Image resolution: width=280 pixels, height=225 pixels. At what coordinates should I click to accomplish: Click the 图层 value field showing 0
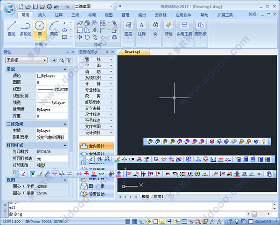[x=52, y=83]
